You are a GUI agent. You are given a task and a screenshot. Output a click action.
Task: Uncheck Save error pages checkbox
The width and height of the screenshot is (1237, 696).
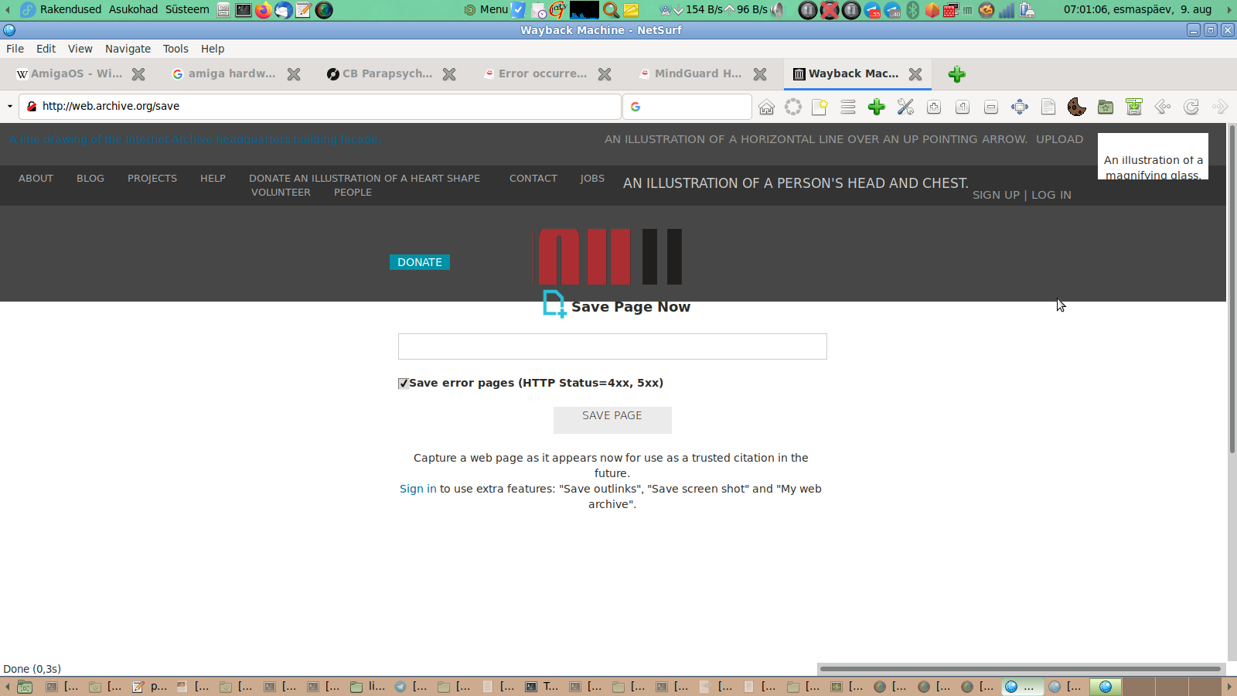point(404,384)
